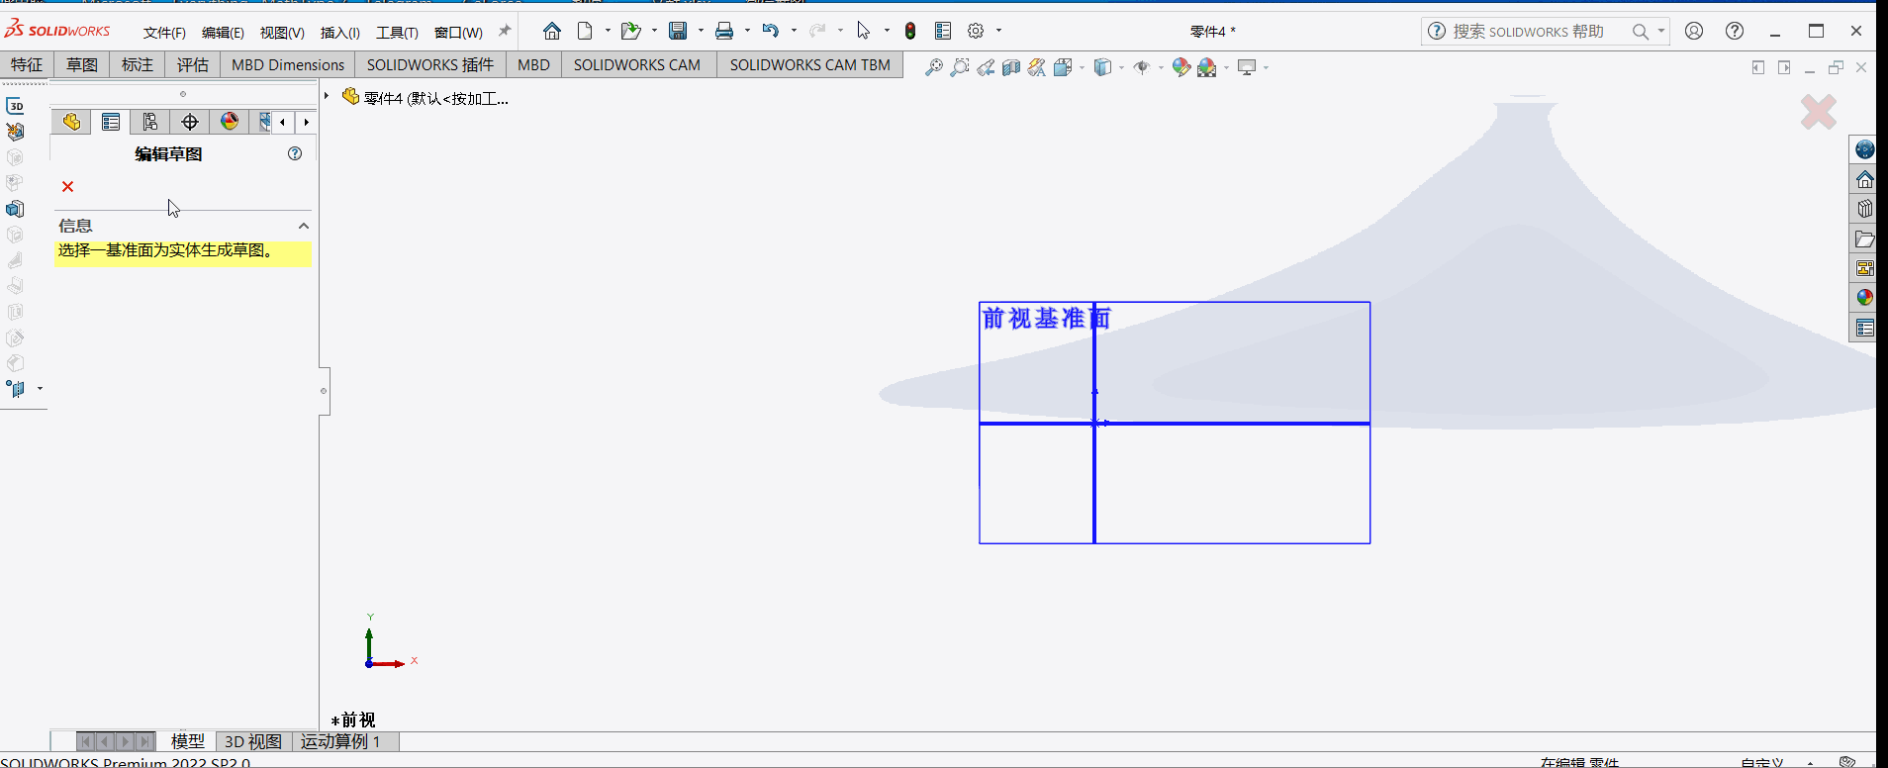1888x768 pixels.
Task: Switch to SOLIDWORKS CAM TBM tab
Action: coord(810,65)
